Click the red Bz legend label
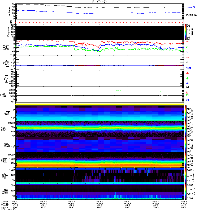This screenshot has width=199, height=213. [187, 42]
